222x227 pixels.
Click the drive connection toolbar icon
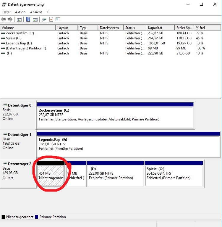coord(44,20)
